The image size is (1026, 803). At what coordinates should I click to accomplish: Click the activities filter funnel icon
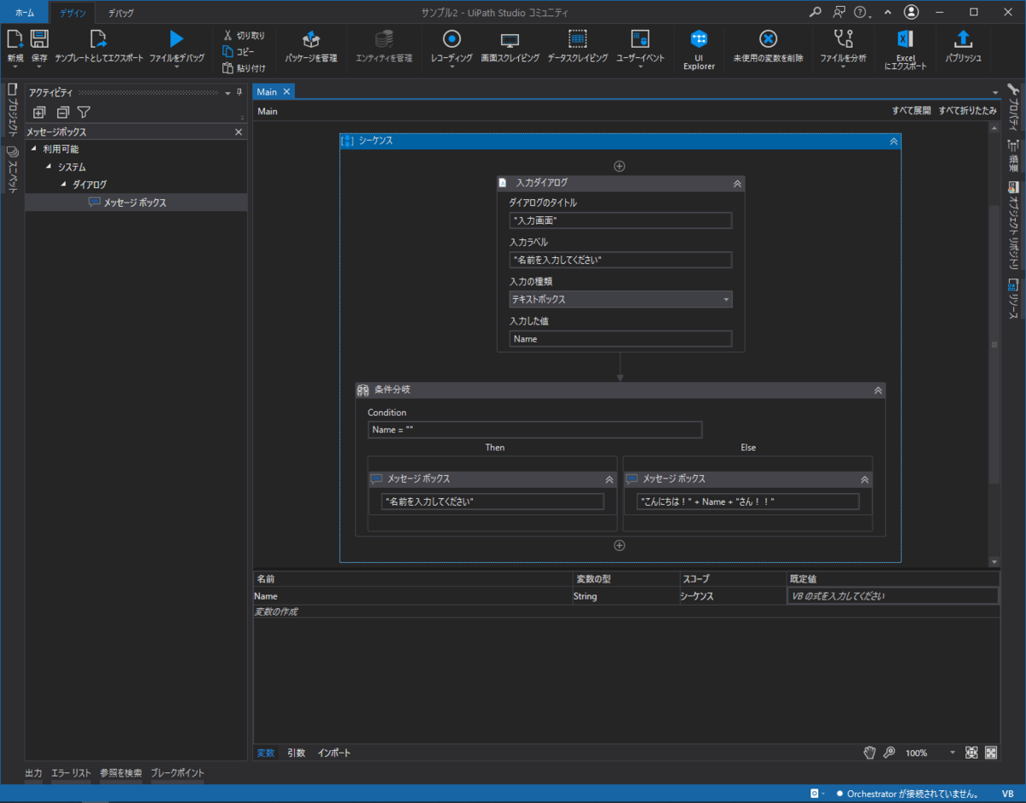pyautogui.click(x=84, y=112)
